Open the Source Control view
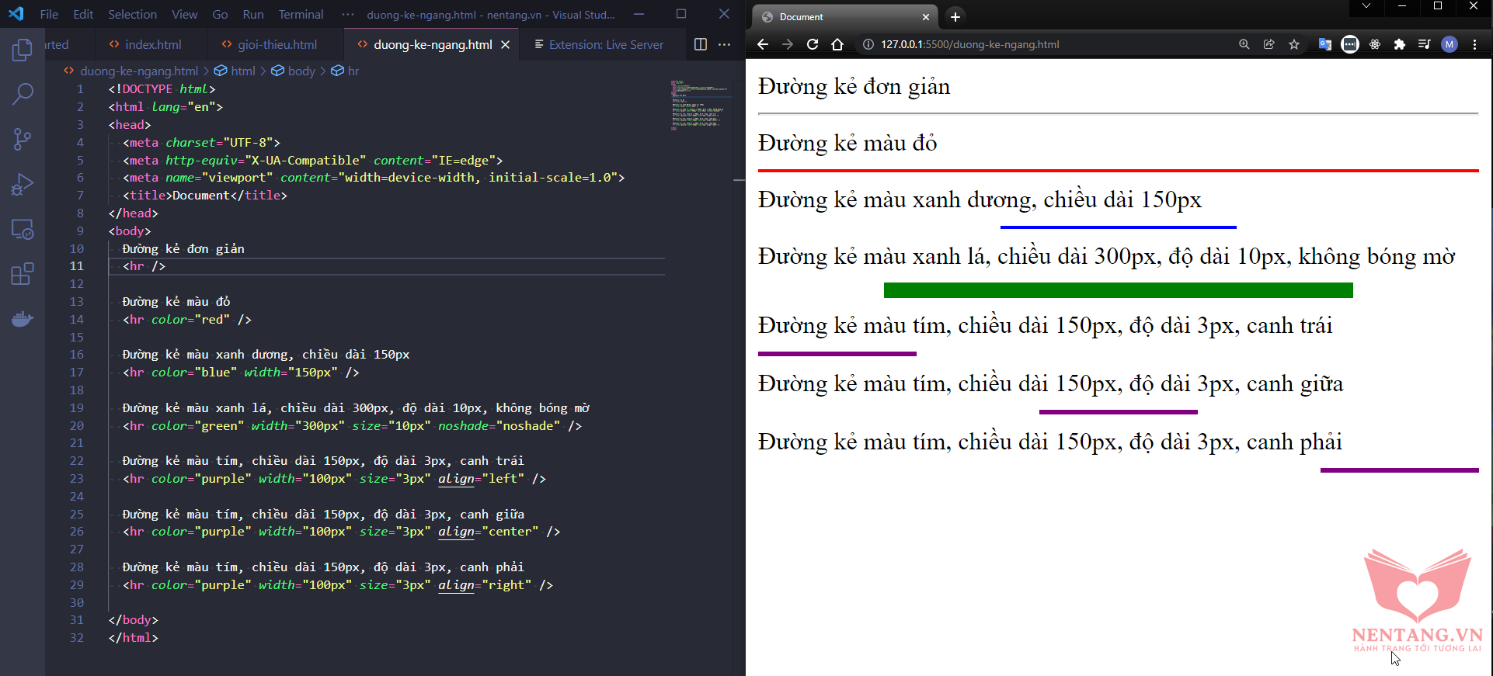Screen dimensions: 1493x676 (x=23, y=140)
